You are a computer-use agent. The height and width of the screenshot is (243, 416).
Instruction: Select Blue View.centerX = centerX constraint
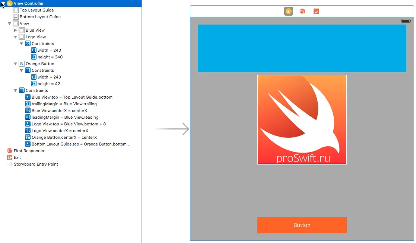tap(59, 111)
